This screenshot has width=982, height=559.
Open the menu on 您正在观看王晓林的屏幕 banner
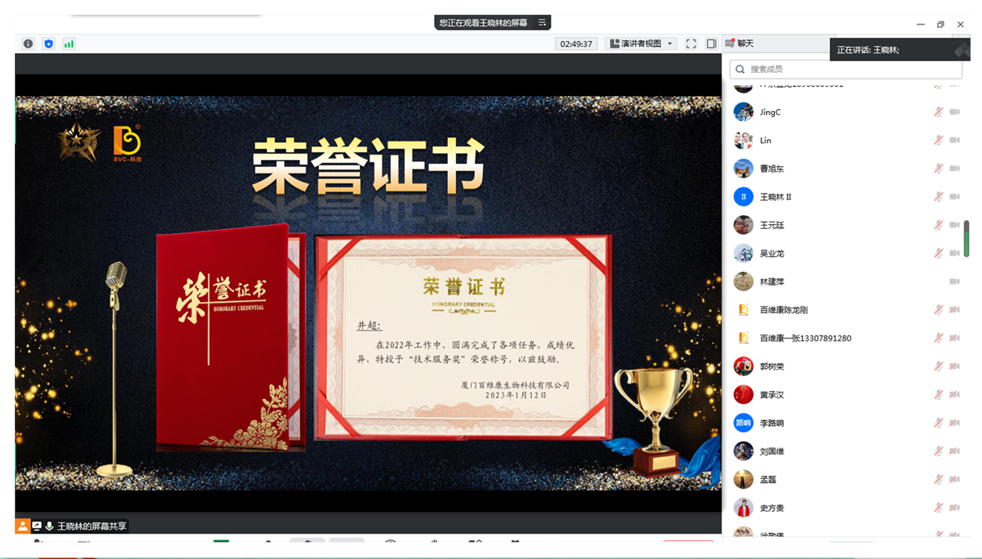click(542, 22)
